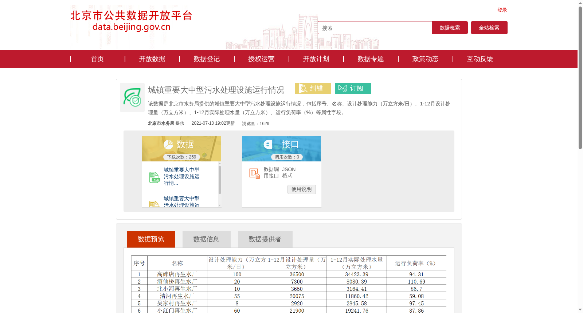Click the red data-call interface document icon
The image size is (583, 313).
point(254,173)
